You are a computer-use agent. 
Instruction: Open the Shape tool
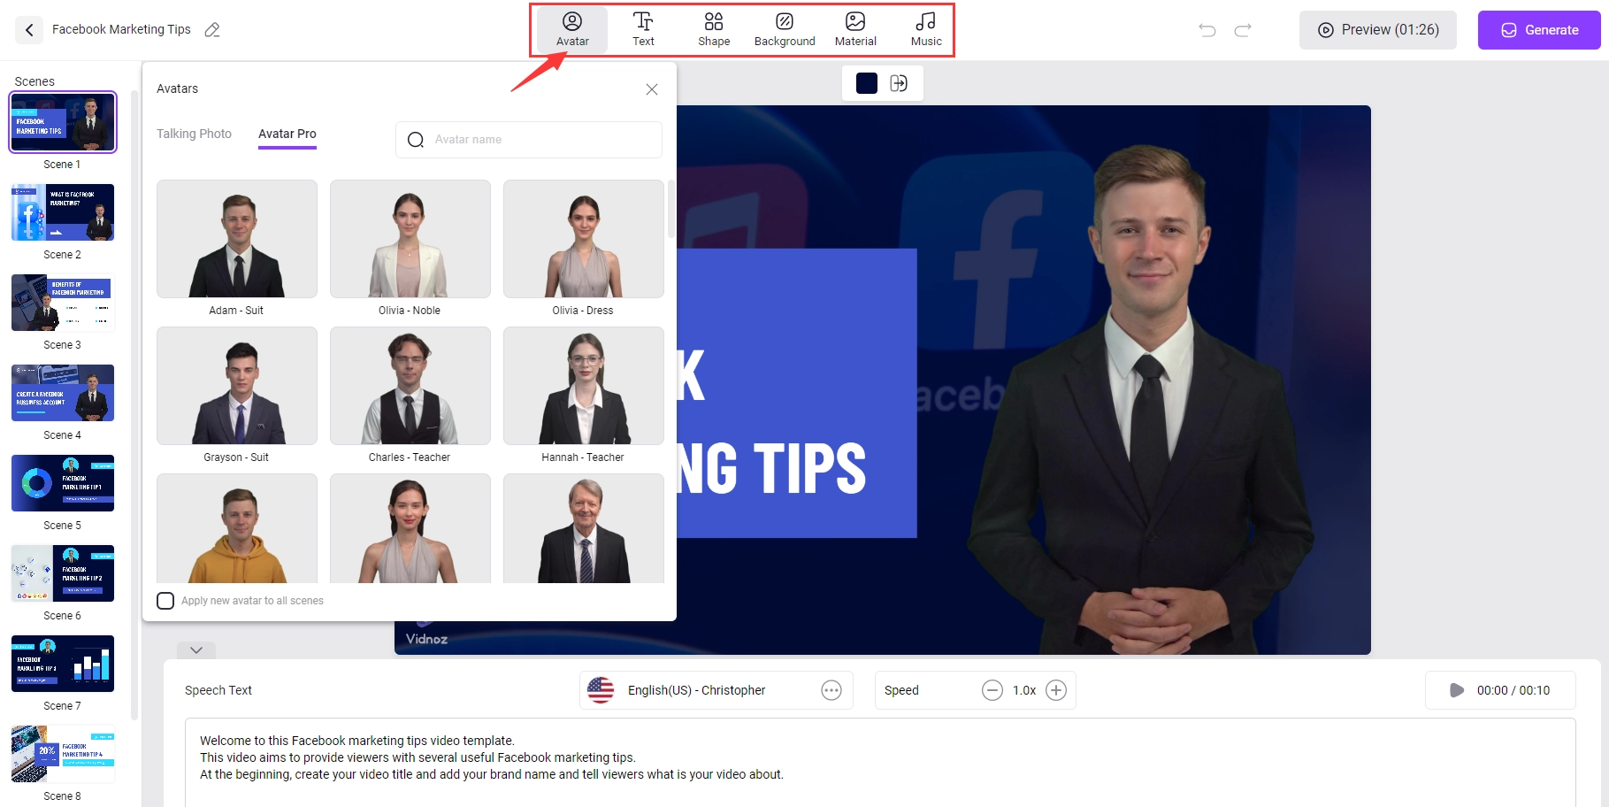coord(713,29)
